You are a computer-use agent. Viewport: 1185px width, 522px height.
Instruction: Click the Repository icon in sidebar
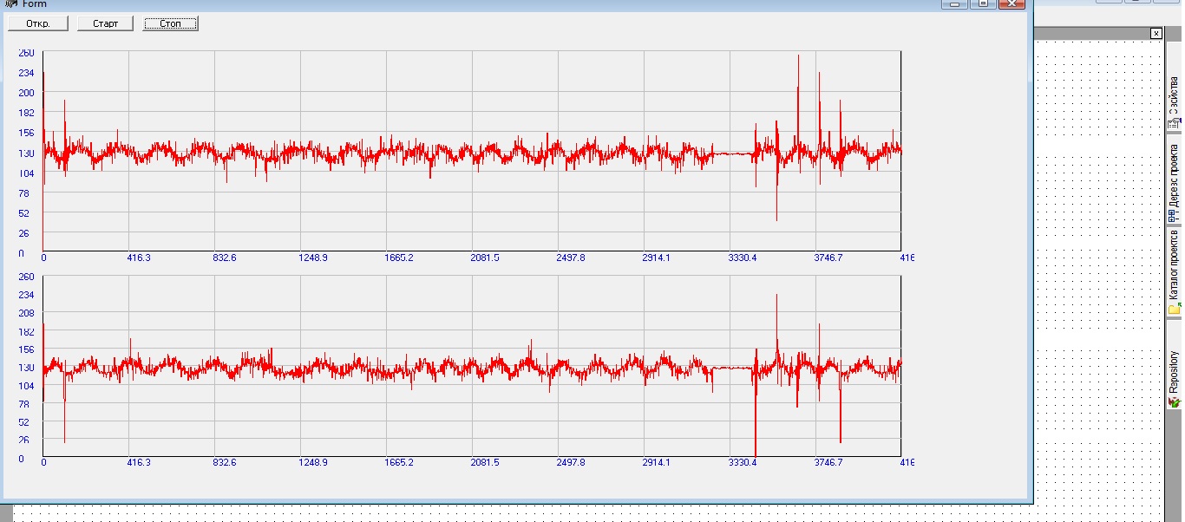[1174, 402]
